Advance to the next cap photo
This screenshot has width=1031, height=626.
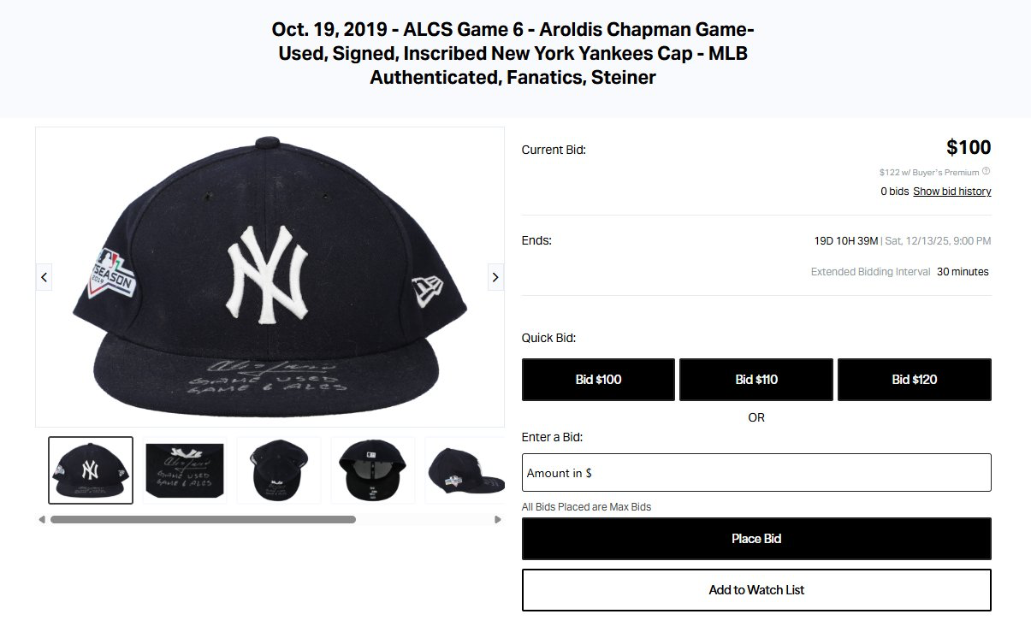tap(495, 276)
